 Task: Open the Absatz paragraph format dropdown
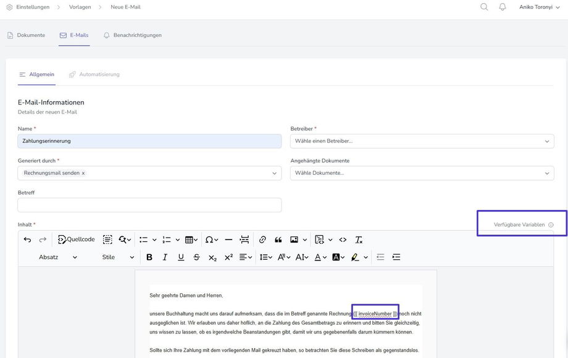tap(57, 257)
